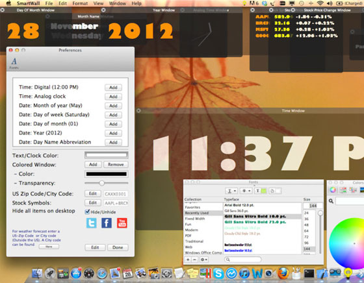Remove font collection with minus button
The image size is (364, 283).
[194, 260]
